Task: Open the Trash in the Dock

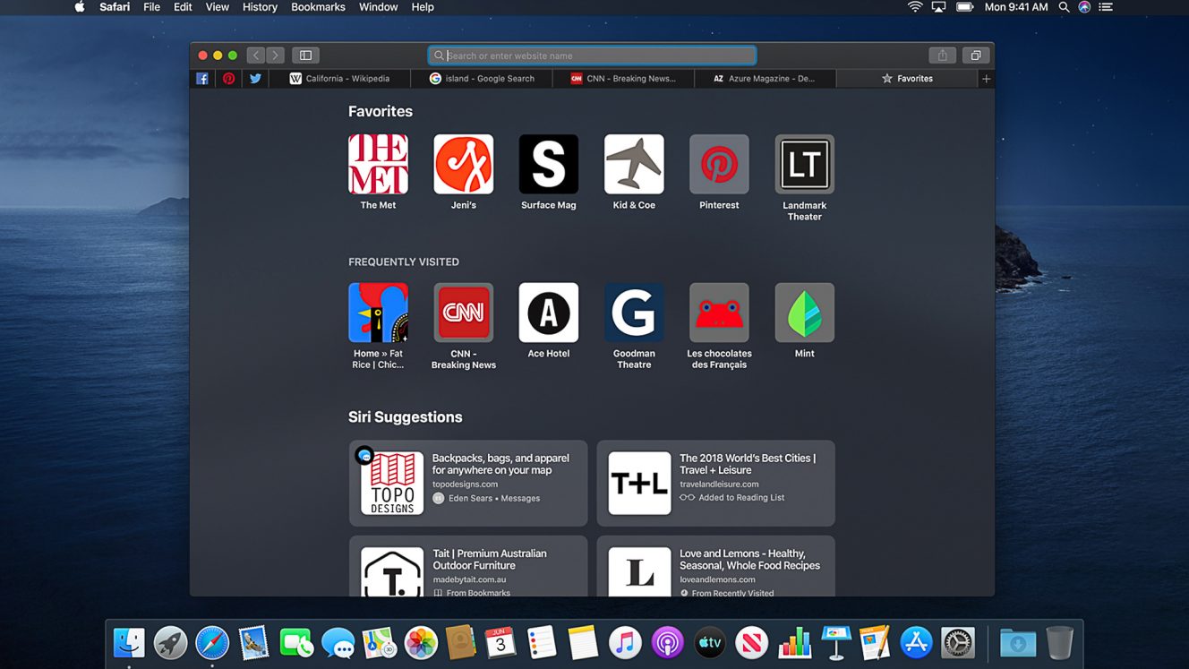Action: pyautogui.click(x=1059, y=642)
